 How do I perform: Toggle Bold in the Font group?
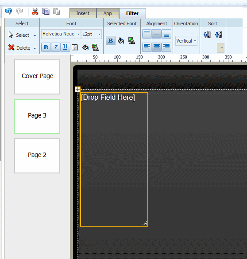(46, 47)
